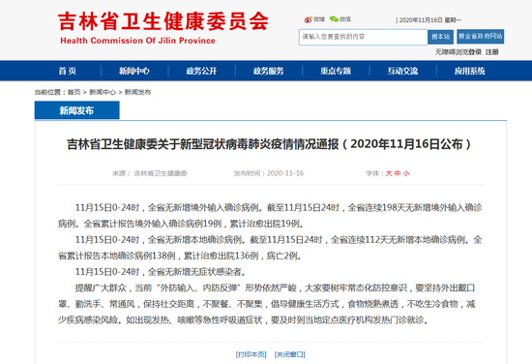Click 新闻发布 in the breadcrumb trail

(137, 92)
